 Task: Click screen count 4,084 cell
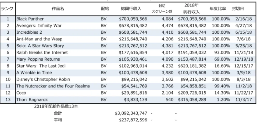[167, 19]
